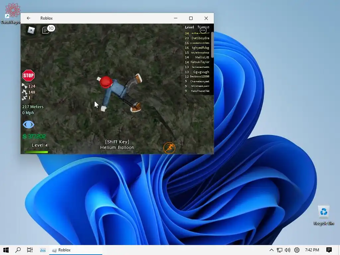The width and height of the screenshot is (340, 255).
Task: Expand hidden system tray icons chevron
Action: 272,250
